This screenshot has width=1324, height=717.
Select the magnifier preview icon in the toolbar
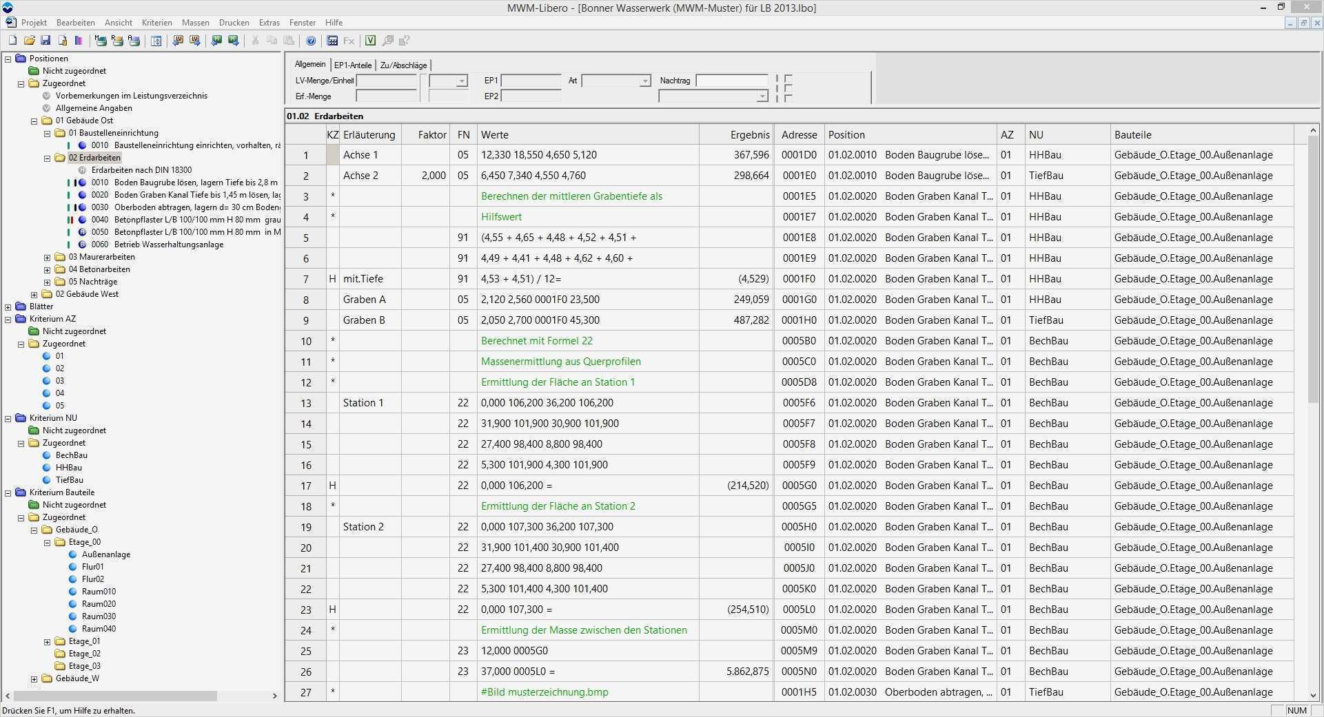coord(387,41)
